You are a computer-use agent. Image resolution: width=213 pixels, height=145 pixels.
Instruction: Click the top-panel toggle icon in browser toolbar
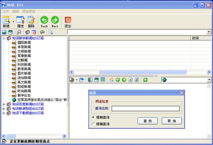pos(96,80)
